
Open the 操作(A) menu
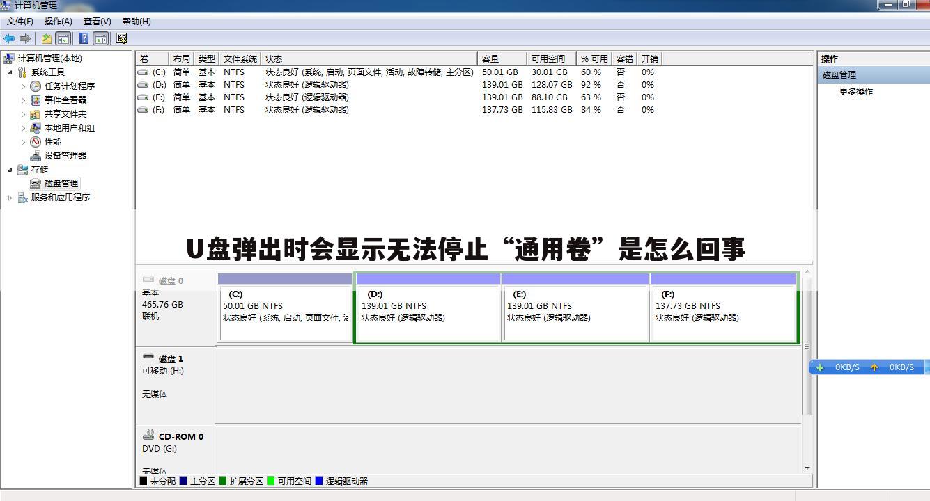56,22
